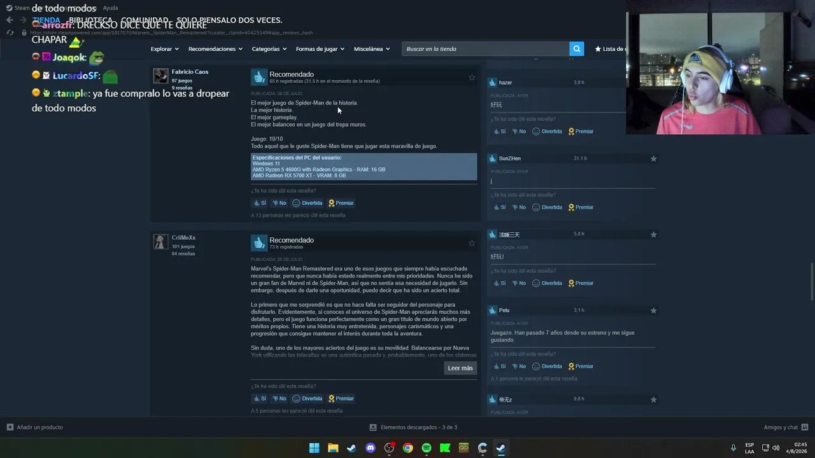
Task: Open CriiMeXx's profile name link
Action: (183, 238)
